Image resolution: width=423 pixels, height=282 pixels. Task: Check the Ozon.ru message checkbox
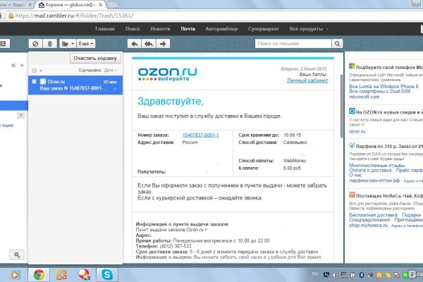[x=33, y=82]
